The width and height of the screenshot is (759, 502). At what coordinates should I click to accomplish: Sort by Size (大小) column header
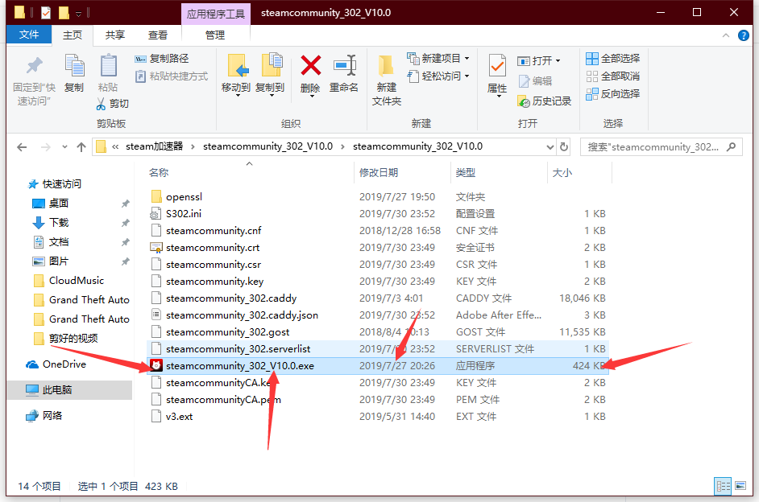[562, 172]
